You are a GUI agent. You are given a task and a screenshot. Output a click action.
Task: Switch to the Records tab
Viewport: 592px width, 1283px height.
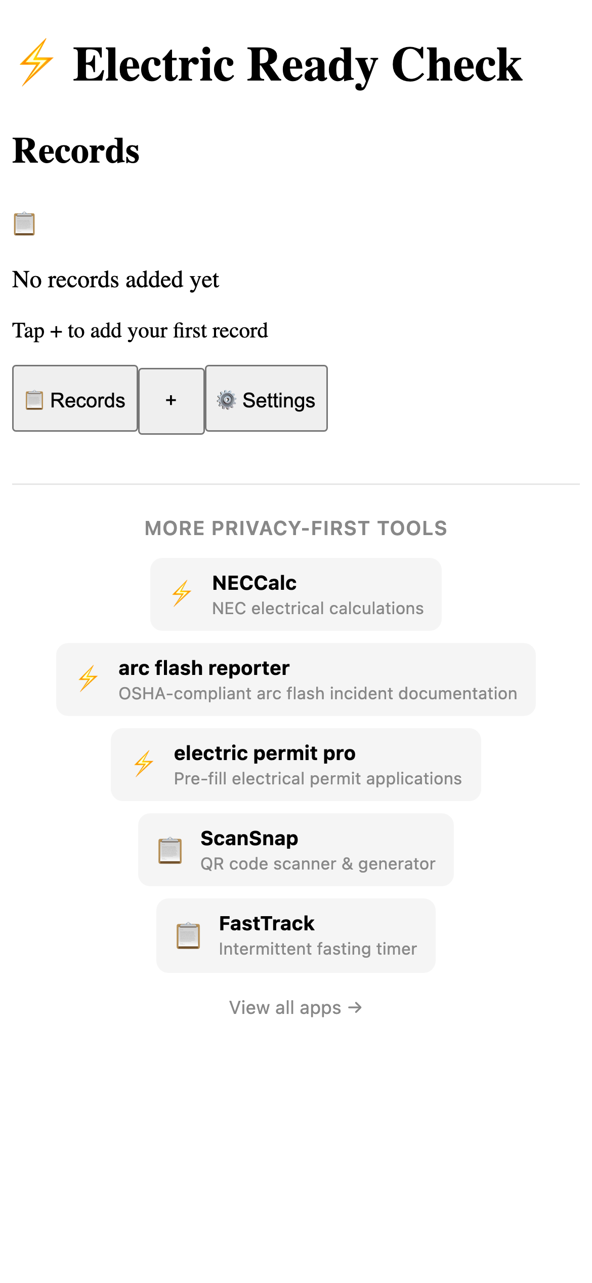[75, 399]
